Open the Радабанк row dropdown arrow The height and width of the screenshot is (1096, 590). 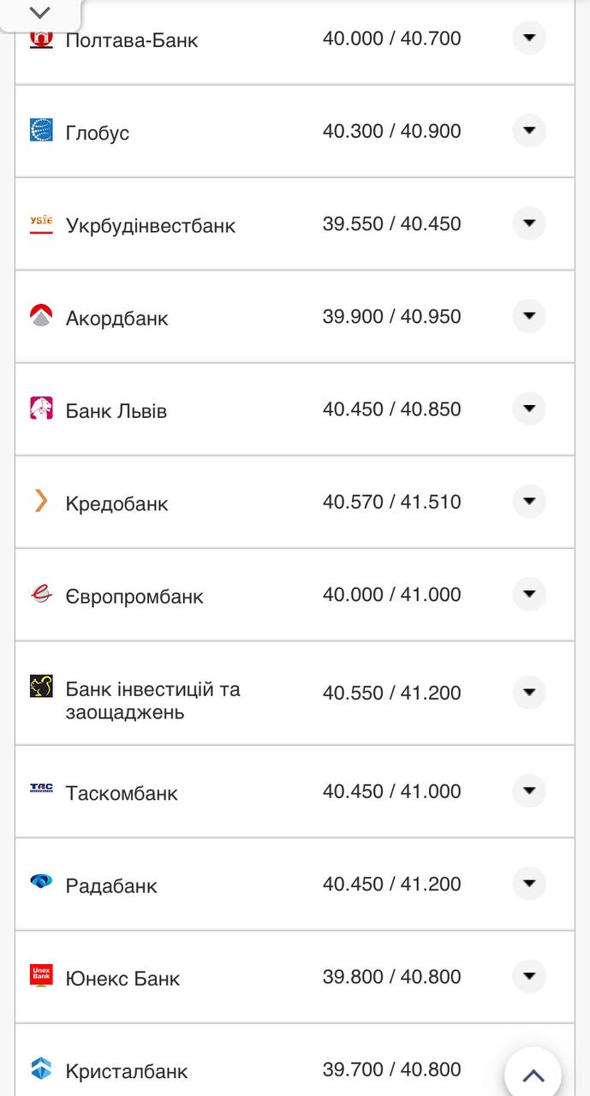(528, 883)
